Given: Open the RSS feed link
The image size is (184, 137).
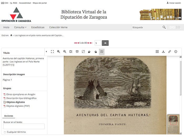Looking at the screenshot, I should 14,3.
